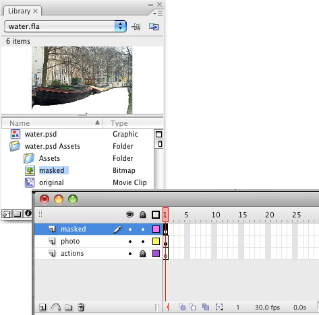319x315 pixels.
Task: Pin the current library with the pushpin icon
Action: tap(136, 27)
